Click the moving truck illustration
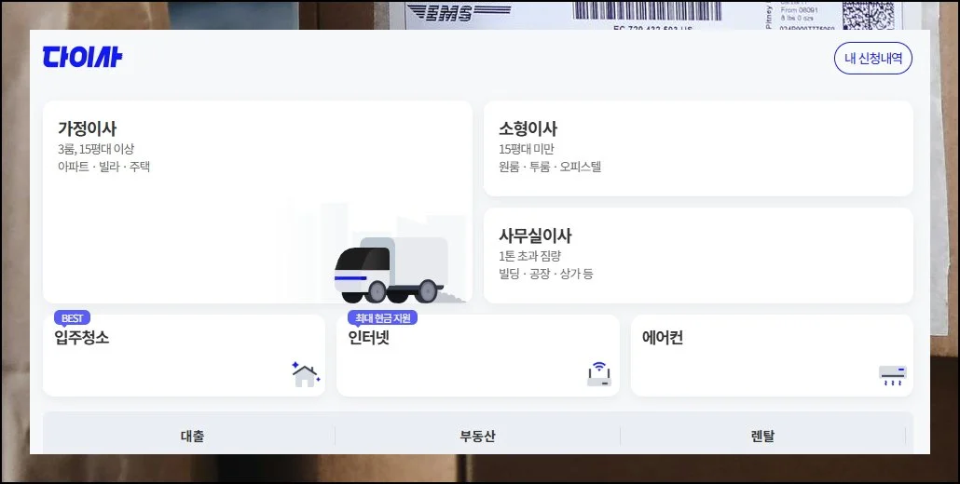The height and width of the screenshot is (484, 960). [391, 270]
